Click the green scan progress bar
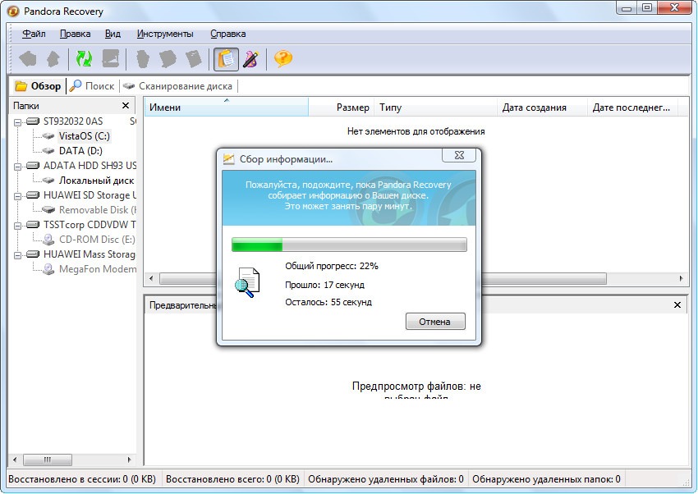 coord(349,245)
